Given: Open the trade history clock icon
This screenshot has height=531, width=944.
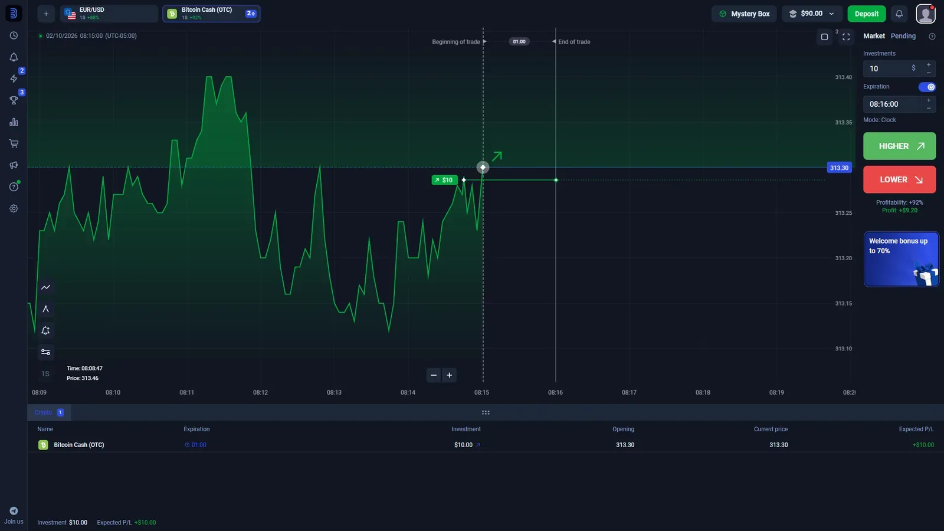Looking at the screenshot, I should pyautogui.click(x=14, y=35).
